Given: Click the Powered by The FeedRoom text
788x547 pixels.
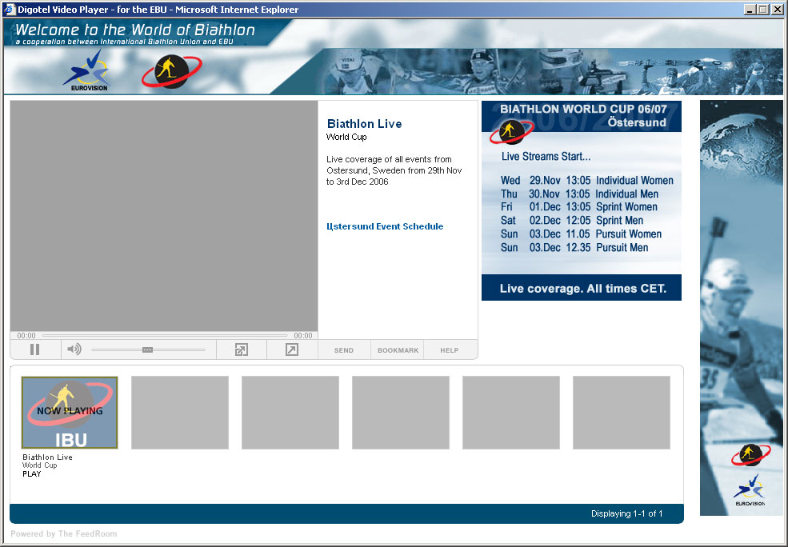Looking at the screenshot, I should point(64,533).
